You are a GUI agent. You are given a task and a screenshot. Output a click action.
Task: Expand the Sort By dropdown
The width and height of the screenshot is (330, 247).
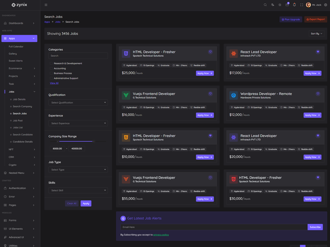(x=316, y=33)
